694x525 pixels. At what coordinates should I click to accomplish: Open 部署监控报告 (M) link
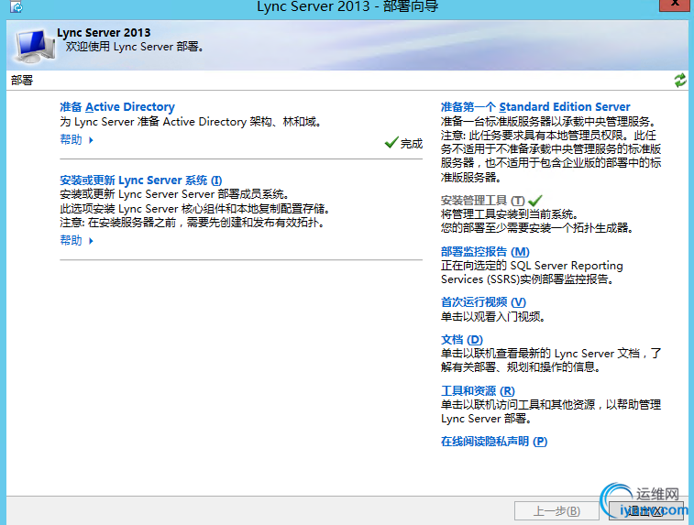[x=485, y=252]
